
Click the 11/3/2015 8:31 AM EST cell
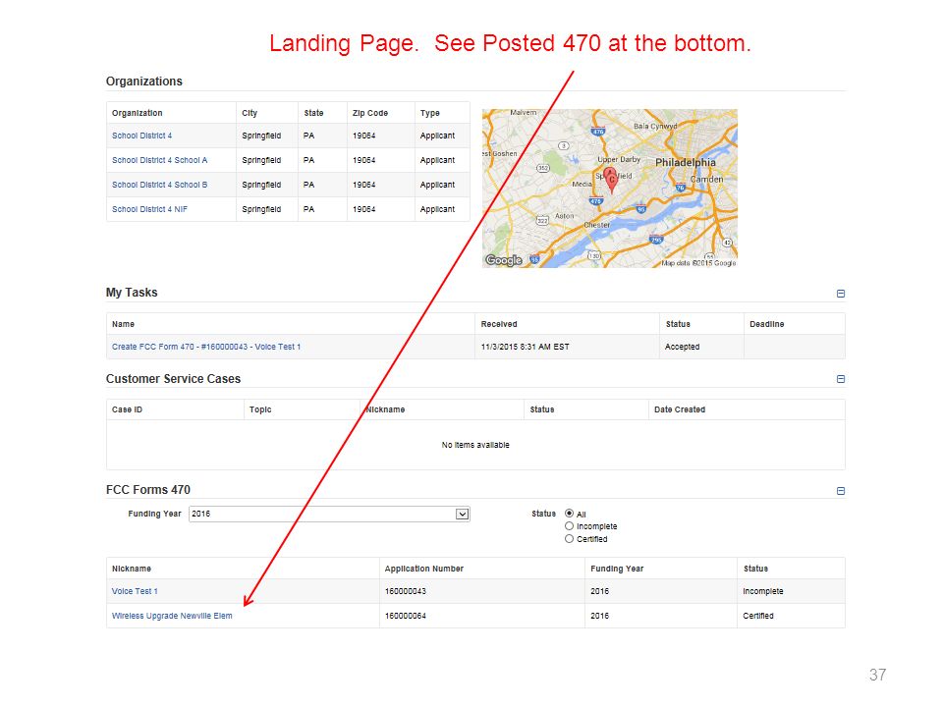[525, 347]
